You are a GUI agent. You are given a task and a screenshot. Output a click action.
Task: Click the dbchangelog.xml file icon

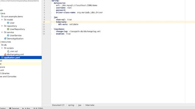point(5,54)
